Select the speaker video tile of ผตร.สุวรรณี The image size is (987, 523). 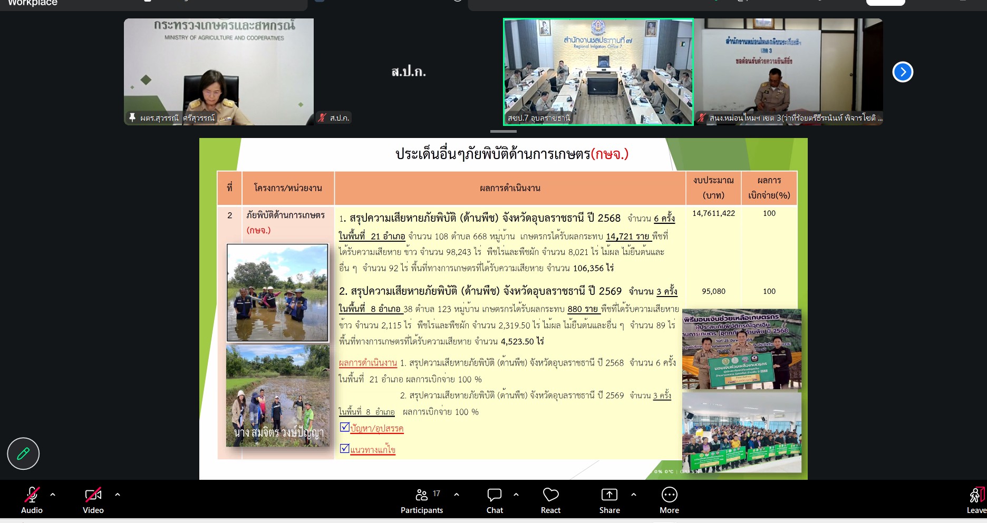click(x=219, y=72)
